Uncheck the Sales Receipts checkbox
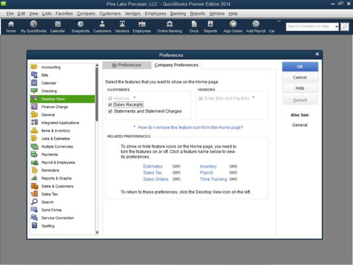Screen dimensions: 353x265 tap(110, 105)
